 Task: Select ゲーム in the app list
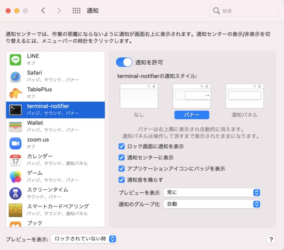click(x=55, y=177)
